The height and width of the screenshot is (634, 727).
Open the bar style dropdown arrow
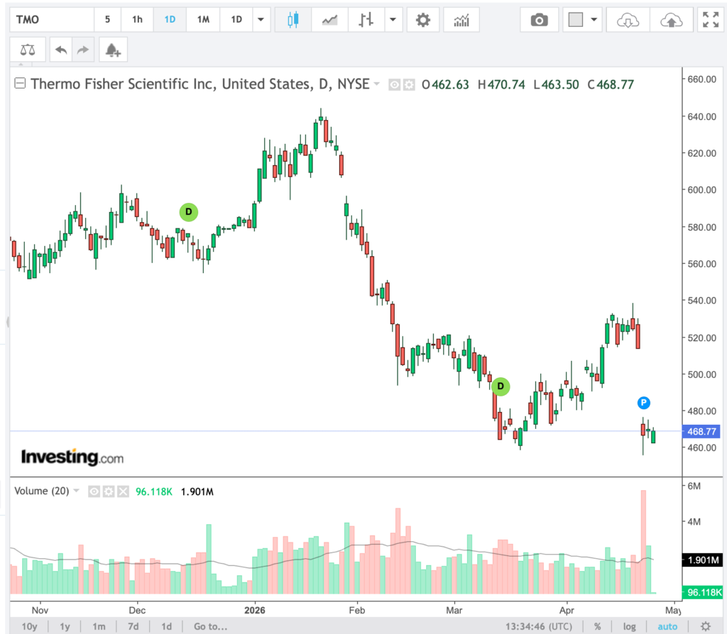coord(393,20)
